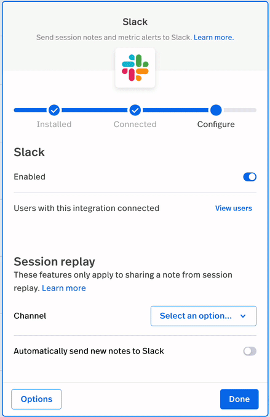Click the Done button
The image size is (270, 417).
click(239, 399)
